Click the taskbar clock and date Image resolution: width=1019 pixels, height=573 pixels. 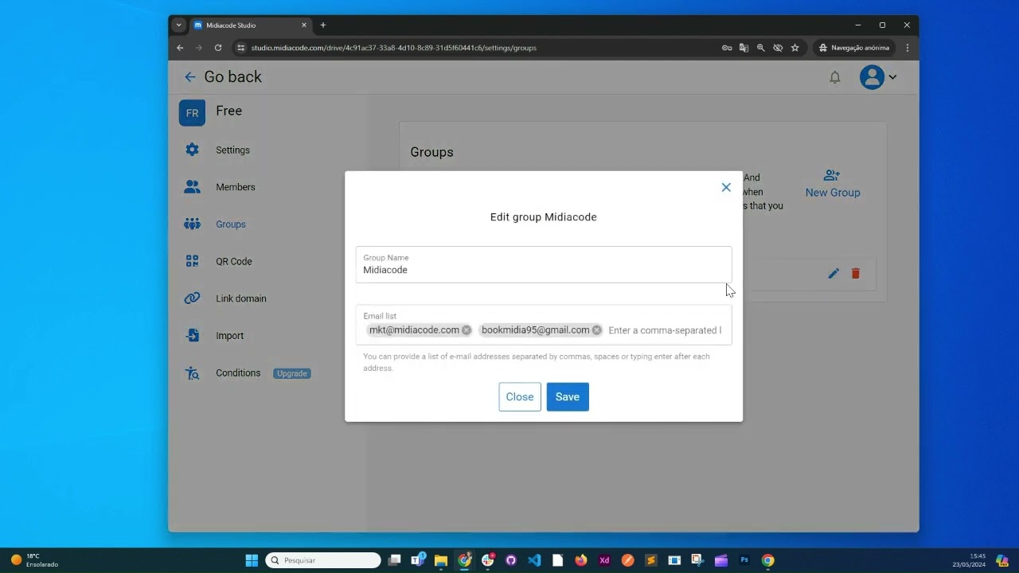tap(970, 560)
